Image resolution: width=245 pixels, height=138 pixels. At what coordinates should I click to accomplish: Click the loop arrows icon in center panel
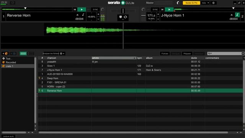pyautogui.click(x=126, y=17)
